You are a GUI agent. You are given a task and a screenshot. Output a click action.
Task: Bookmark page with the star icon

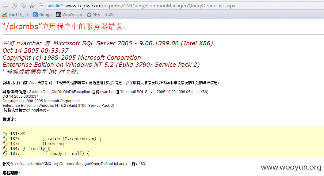32,6
